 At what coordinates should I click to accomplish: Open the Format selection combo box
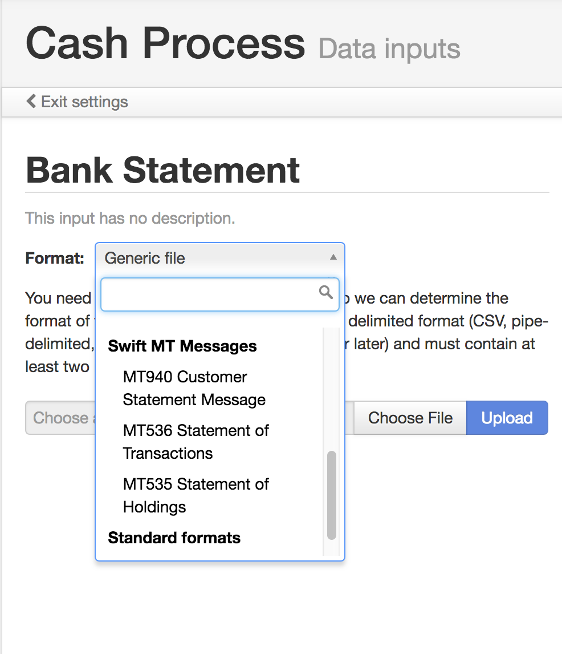220,257
